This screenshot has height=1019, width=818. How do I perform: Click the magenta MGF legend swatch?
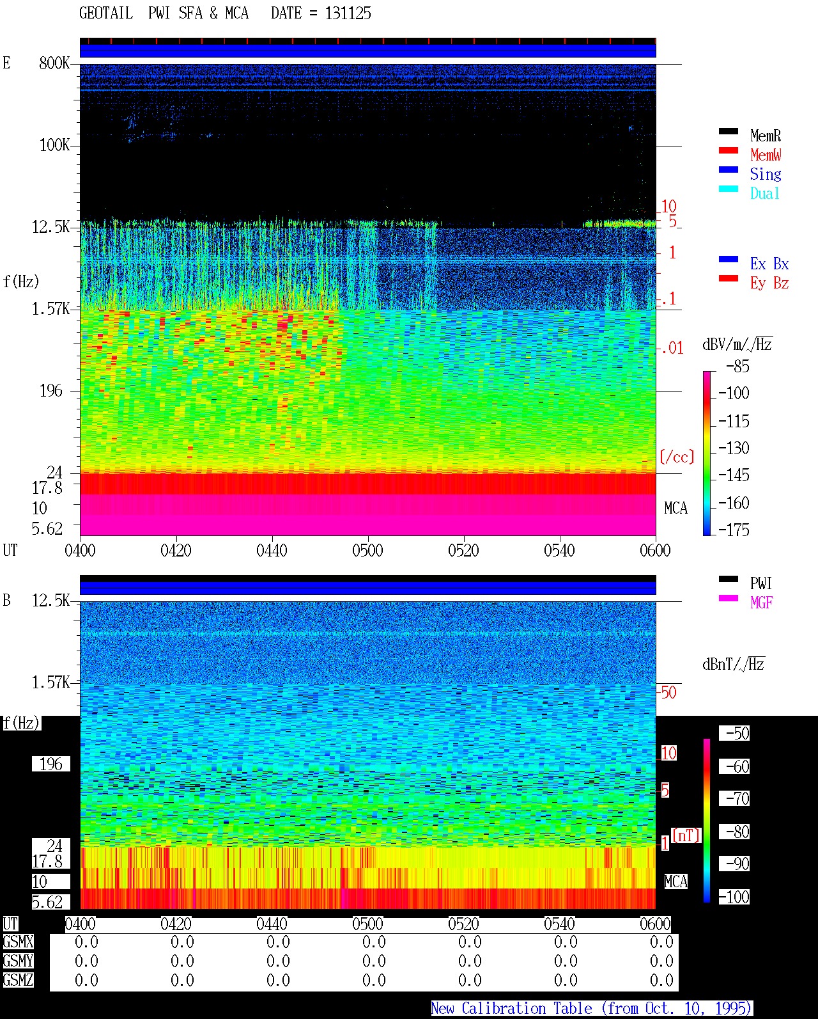pos(729,599)
